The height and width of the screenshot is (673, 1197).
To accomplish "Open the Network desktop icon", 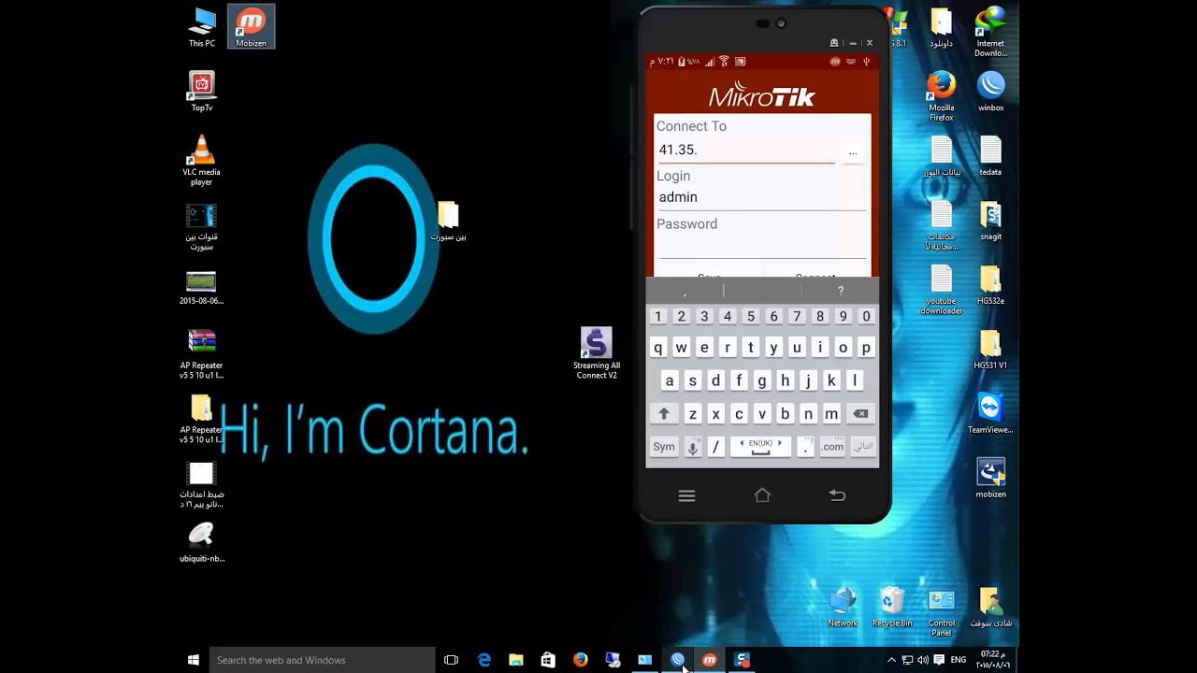I will point(843,608).
